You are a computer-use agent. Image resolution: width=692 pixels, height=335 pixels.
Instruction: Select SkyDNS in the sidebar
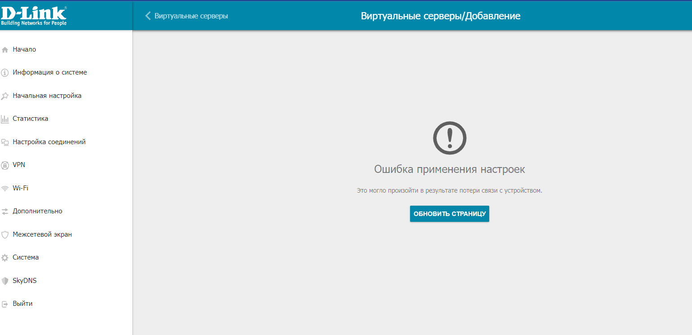(25, 281)
